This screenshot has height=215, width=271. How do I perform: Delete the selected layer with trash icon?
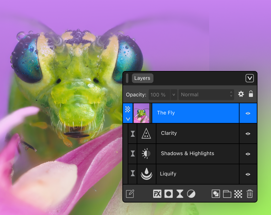coord(250,194)
